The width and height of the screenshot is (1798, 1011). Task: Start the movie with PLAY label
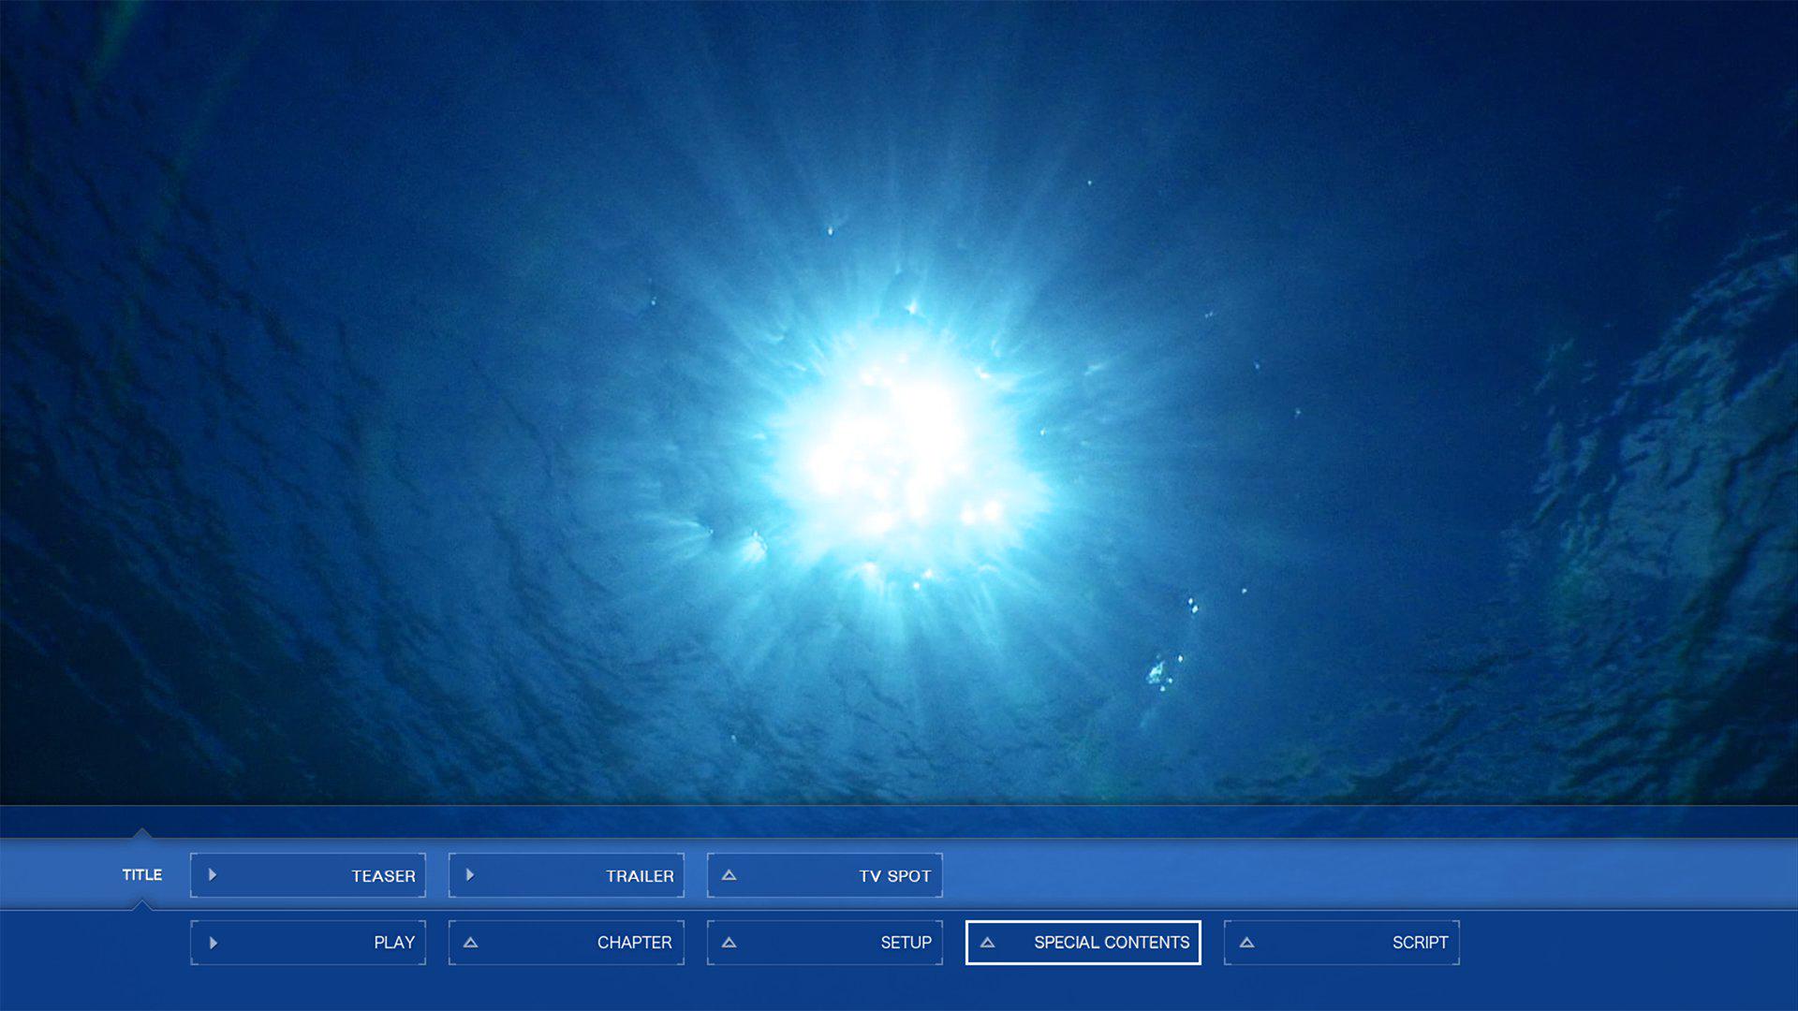click(x=394, y=943)
